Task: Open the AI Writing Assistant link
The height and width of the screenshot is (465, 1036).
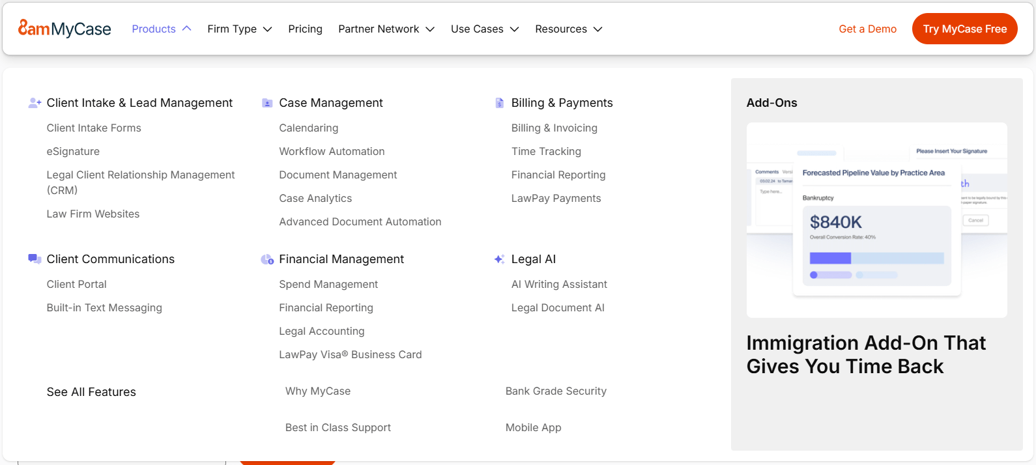Action: pos(559,284)
